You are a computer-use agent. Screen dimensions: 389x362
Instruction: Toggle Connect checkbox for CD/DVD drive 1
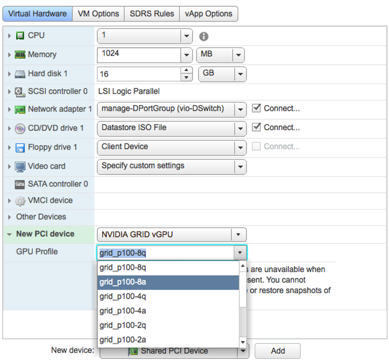tap(257, 127)
